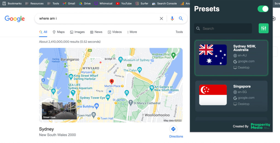Click SEA LIFE Sydney Aquarium marker
Screen dimensions: 280x143
point(73,93)
